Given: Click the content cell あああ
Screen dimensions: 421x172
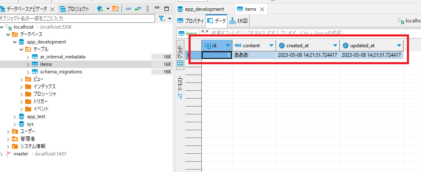Looking at the screenshot, I should [x=254, y=55].
